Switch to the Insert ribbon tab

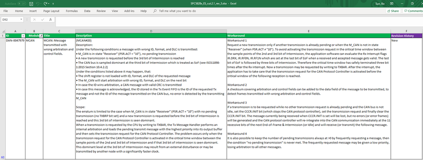33,11
